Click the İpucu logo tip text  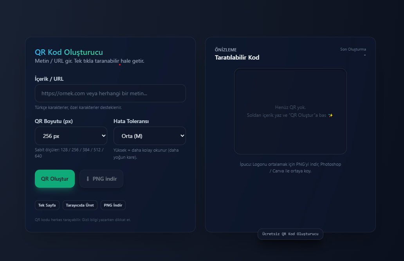pyautogui.click(x=290, y=168)
